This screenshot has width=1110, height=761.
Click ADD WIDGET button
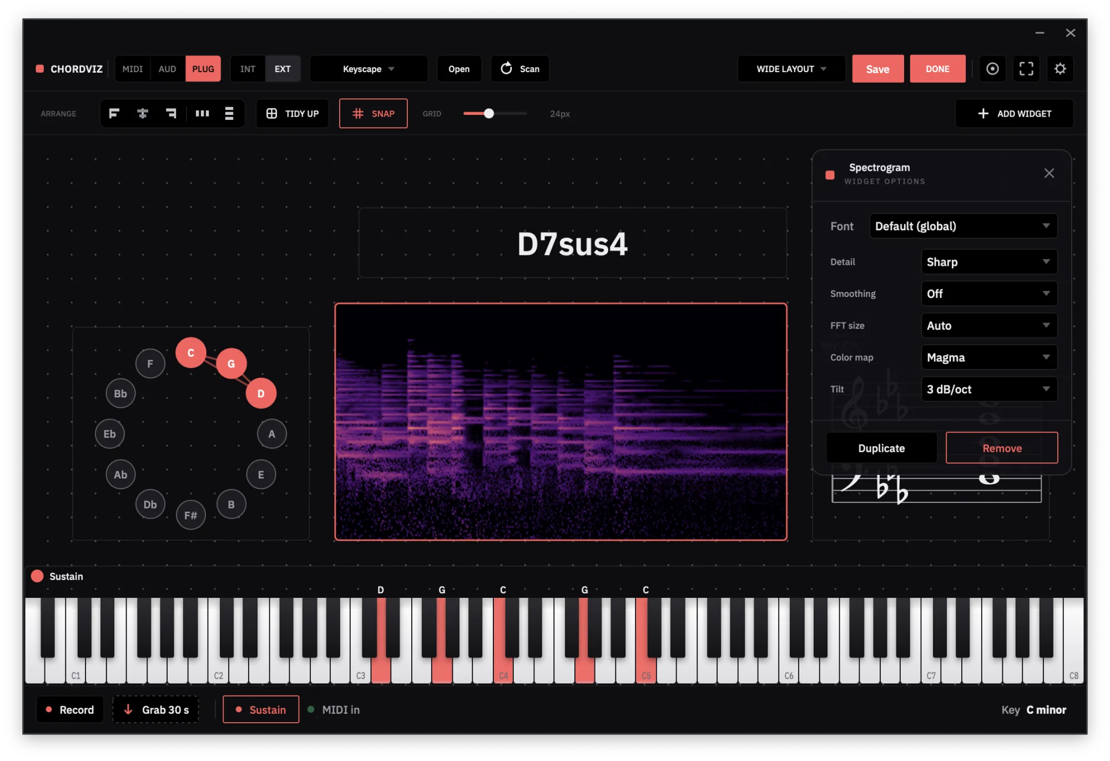click(x=1014, y=114)
